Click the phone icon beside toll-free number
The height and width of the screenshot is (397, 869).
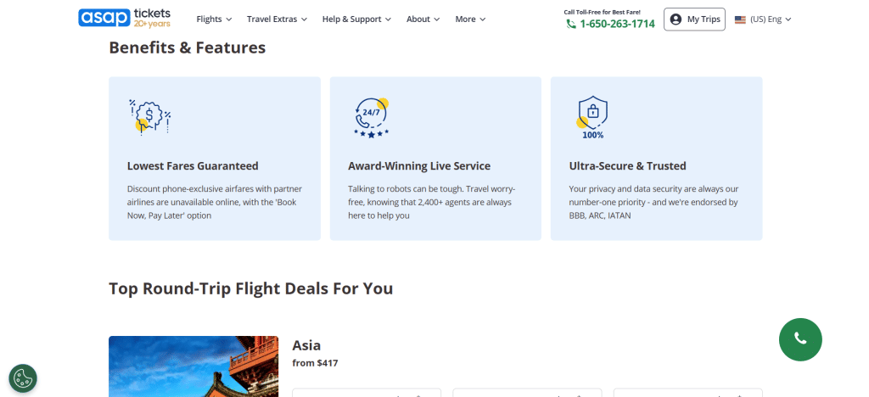571,24
